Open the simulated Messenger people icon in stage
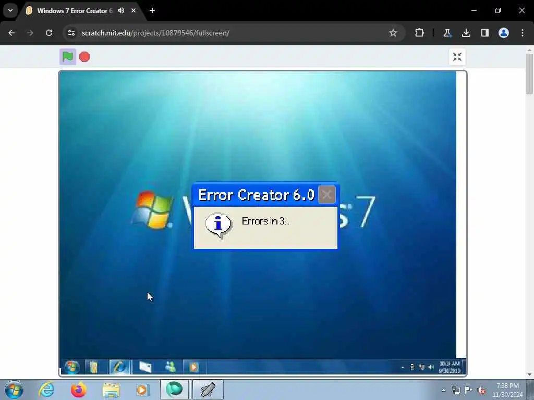534x400 pixels. click(x=171, y=367)
